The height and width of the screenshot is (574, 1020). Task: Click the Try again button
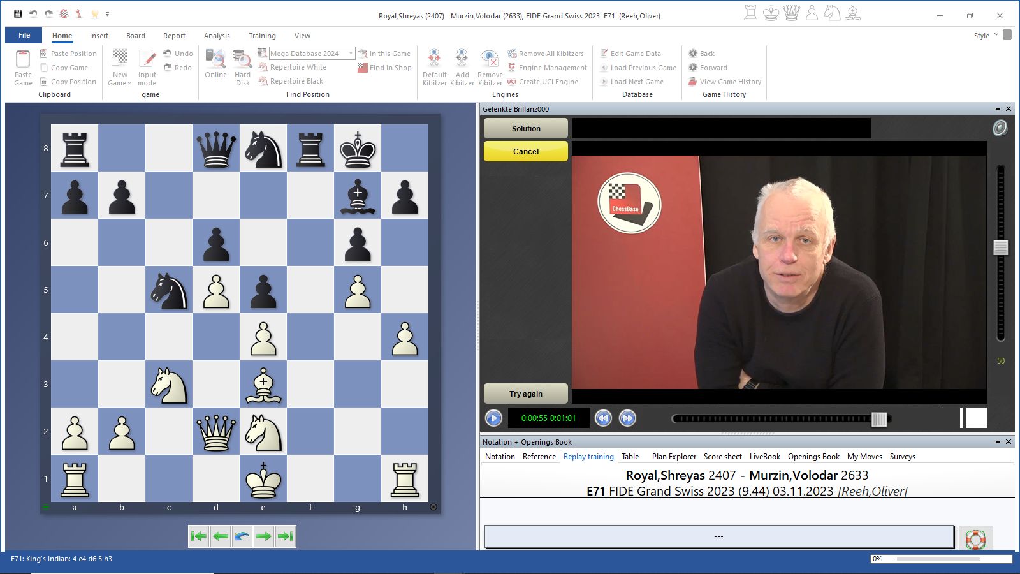point(526,394)
